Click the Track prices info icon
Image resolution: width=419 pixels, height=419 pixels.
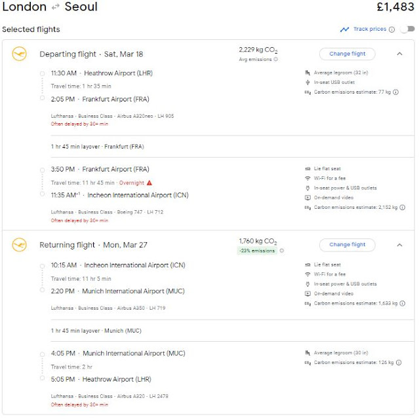392,29
